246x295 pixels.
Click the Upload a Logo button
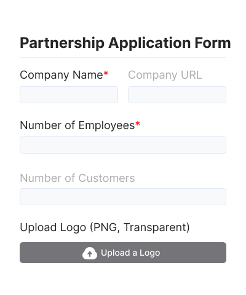click(x=123, y=253)
